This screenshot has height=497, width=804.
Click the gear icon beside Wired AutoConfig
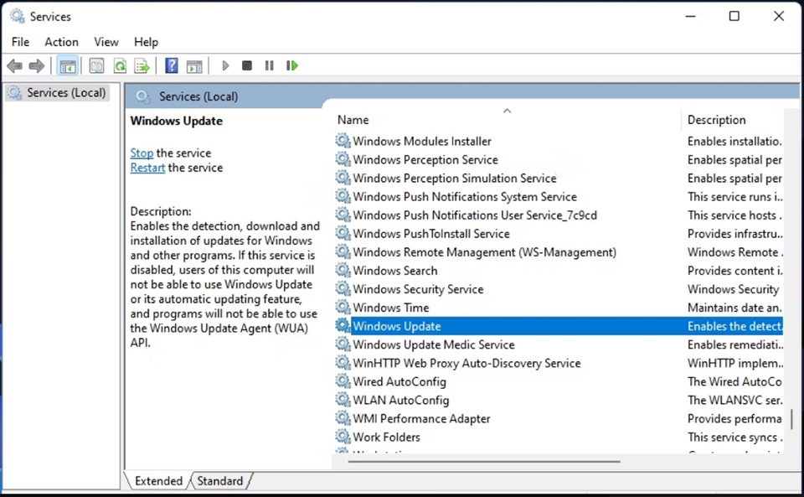(x=343, y=381)
